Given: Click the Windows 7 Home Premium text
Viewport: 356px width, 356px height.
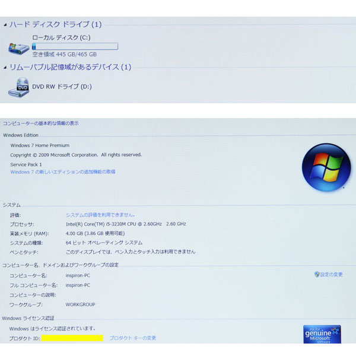Looking at the screenshot, I should pos(40,145).
